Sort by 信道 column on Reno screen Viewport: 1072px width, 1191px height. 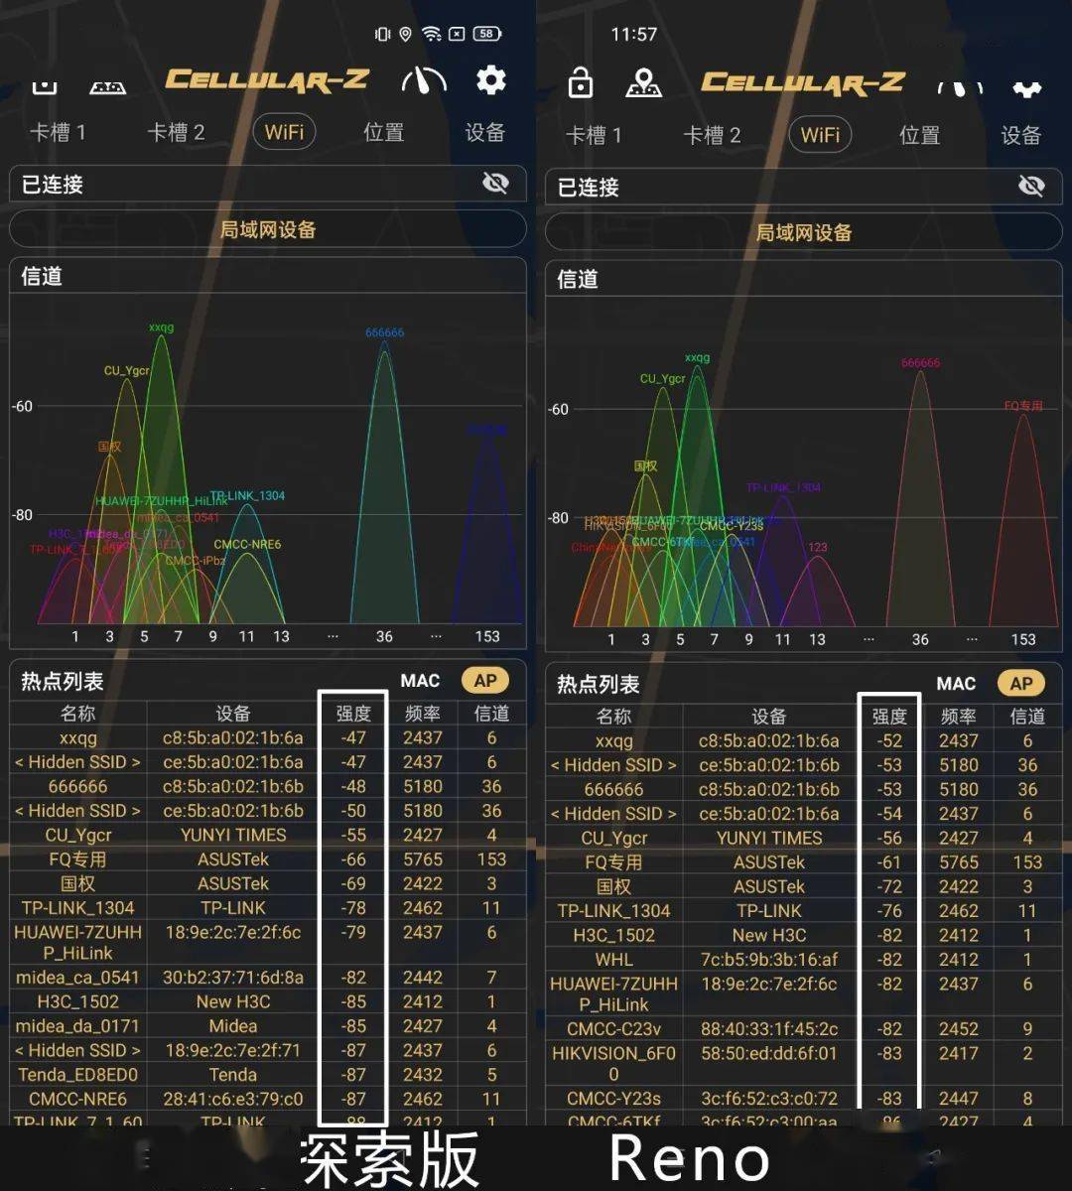(1027, 716)
